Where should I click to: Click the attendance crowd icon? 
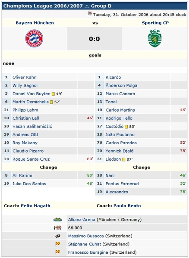click(58, 228)
